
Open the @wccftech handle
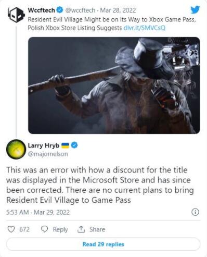80,10
